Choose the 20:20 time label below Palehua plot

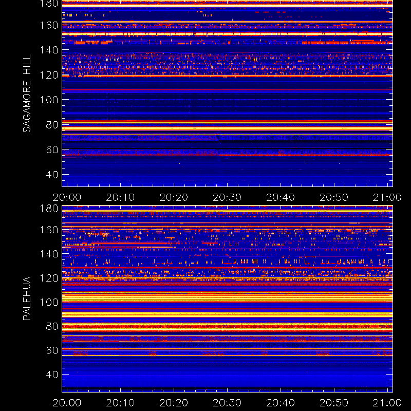point(174,403)
